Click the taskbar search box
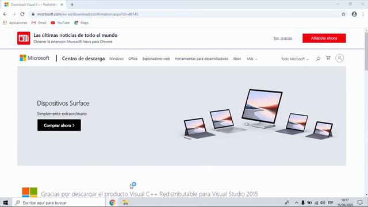This screenshot has height=207, width=368. tap(59, 202)
